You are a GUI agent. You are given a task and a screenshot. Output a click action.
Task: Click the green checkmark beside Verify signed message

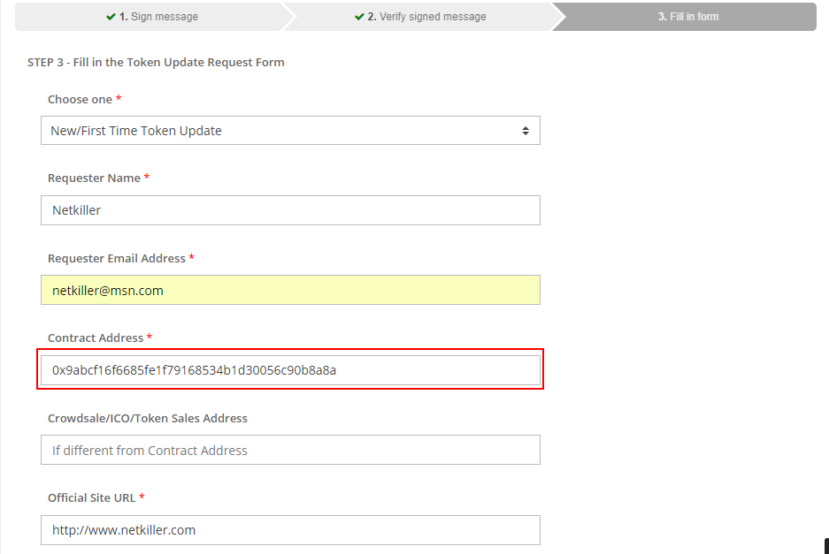[x=359, y=17]
